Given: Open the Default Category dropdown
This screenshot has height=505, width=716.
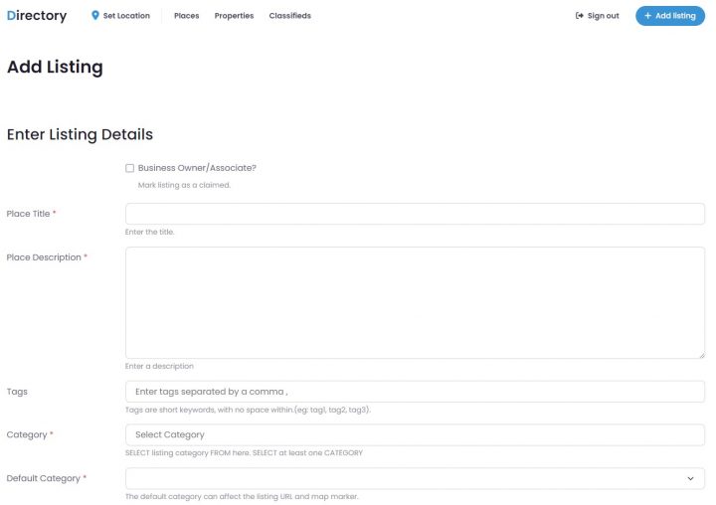Looking at the screenshot, I should (415, 479).
